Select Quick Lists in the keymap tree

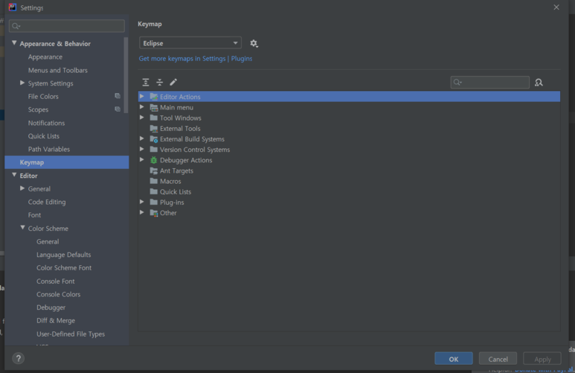(x=349, y=191)
